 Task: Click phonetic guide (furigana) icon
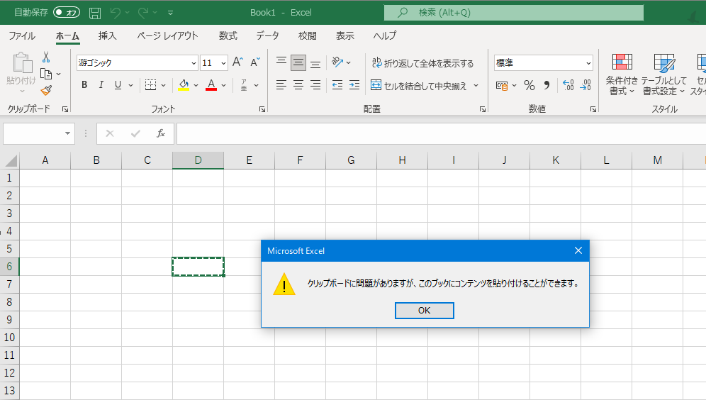pyautogui.click(x=244, y=84)
